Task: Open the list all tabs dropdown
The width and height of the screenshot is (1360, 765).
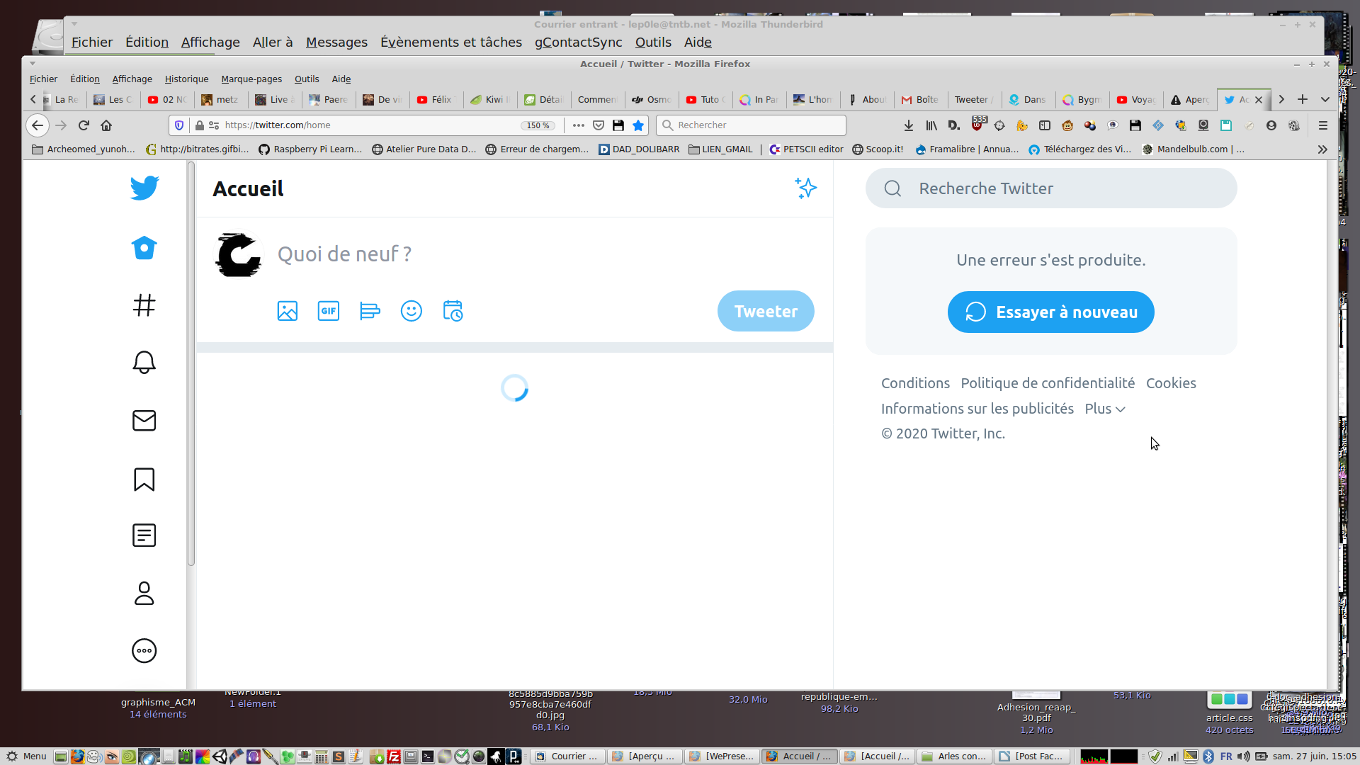Action: click(x=1325, y=100)
